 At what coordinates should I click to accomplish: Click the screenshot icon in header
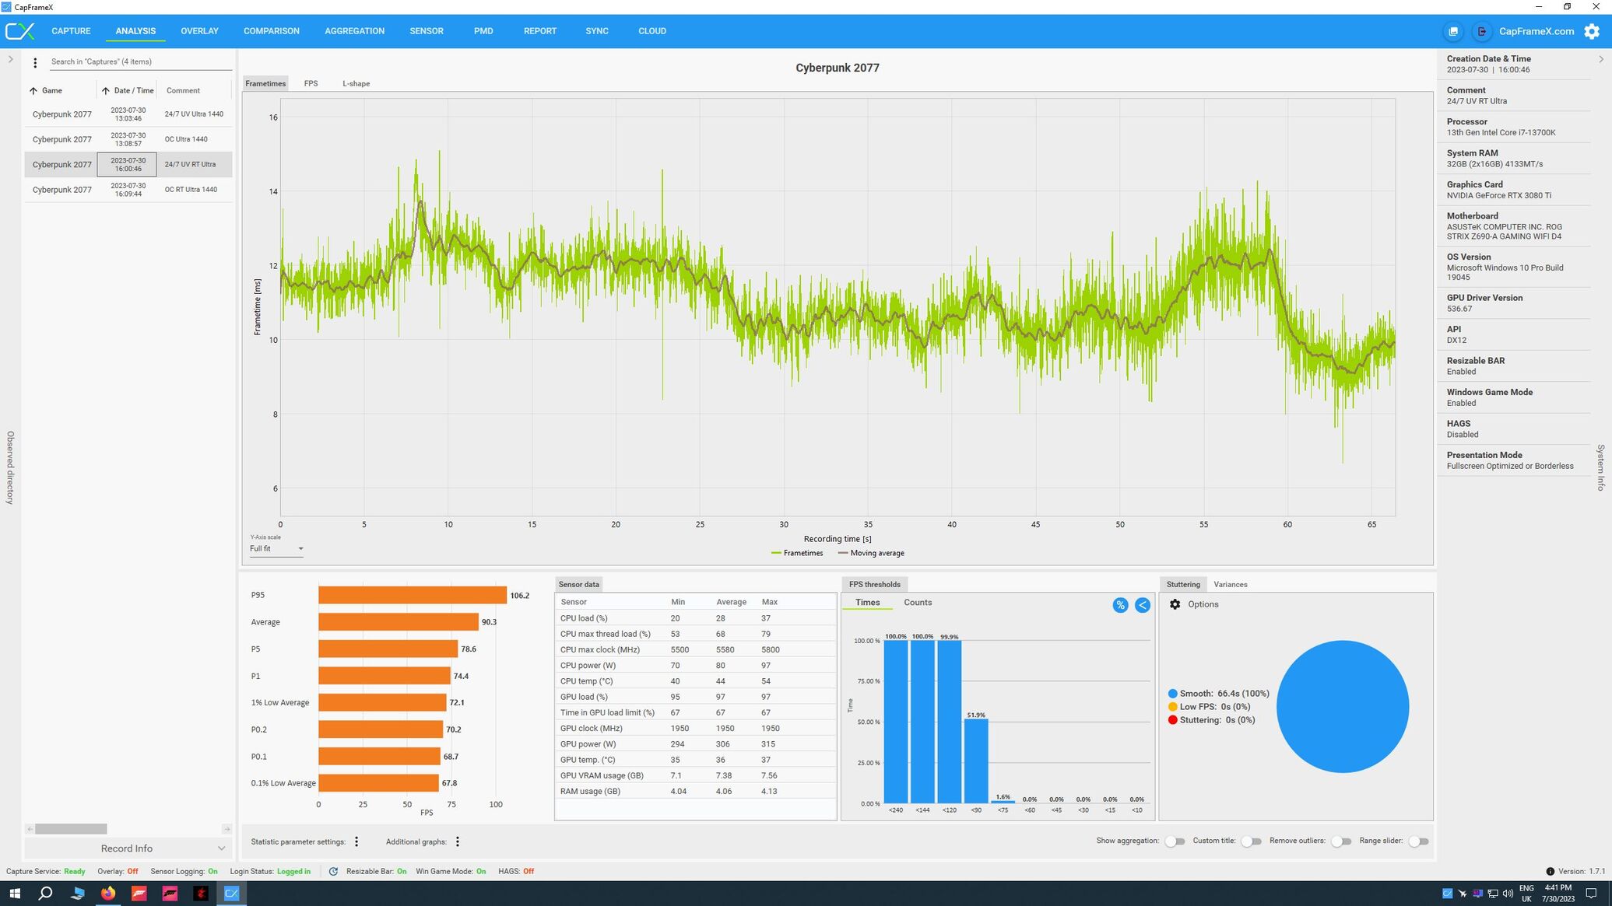[x=1452, y=31]
